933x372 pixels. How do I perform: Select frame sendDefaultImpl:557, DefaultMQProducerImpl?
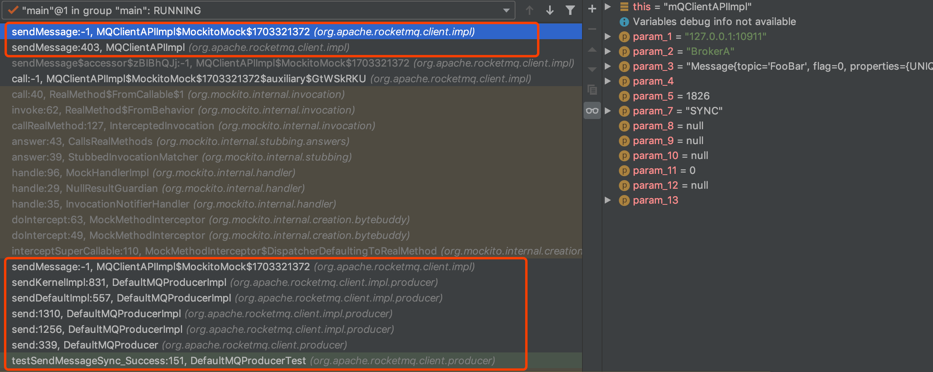(x=291, y=298)
